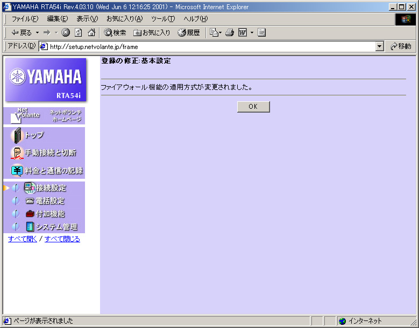The width and height of the screenshot is (419, 328).
Task: Click the YAMAHA RTA54i logo
Action: [x=46, y=80]
